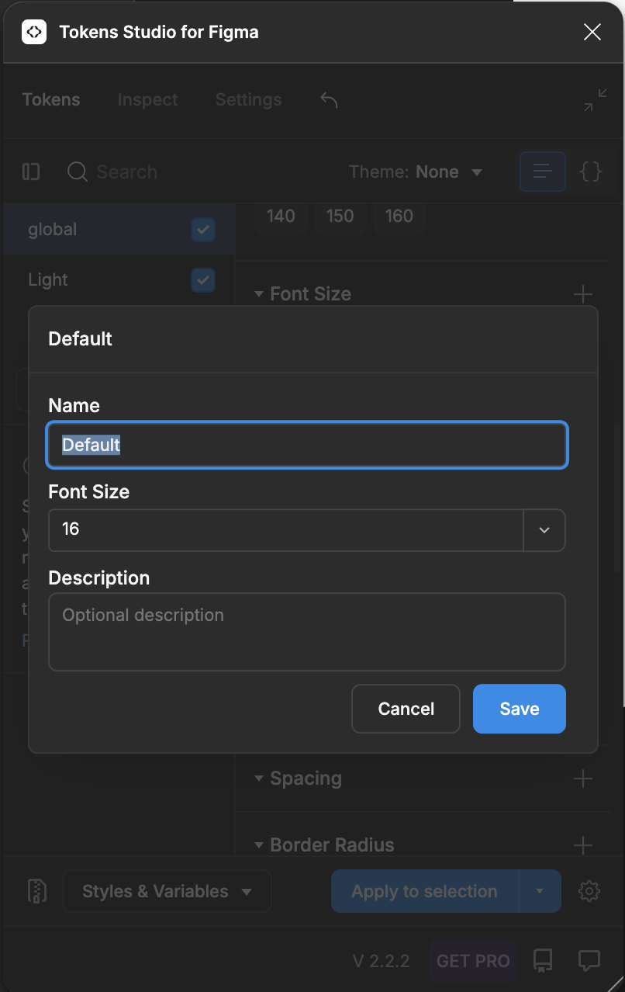Minimize plugin with the collapse arrows icon
Image resolution: width=625 pixels, height=992 pixels.
point(596,100)
